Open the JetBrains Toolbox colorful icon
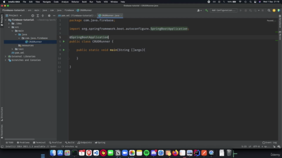The image size is (282, 158). [x=279, y=11]
